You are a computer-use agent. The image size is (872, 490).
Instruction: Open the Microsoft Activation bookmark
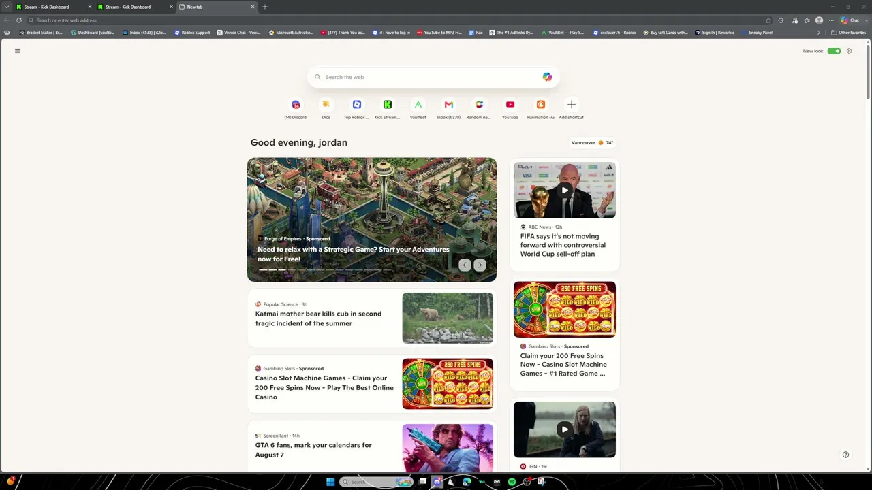tap(291, 33)
